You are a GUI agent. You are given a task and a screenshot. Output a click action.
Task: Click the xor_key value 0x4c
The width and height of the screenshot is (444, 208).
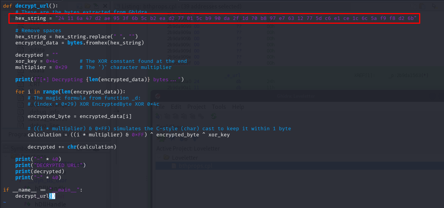52,61
